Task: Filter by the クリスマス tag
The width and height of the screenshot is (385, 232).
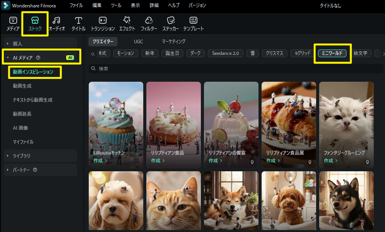Action: pyautogui.click(x=274, y=53)
